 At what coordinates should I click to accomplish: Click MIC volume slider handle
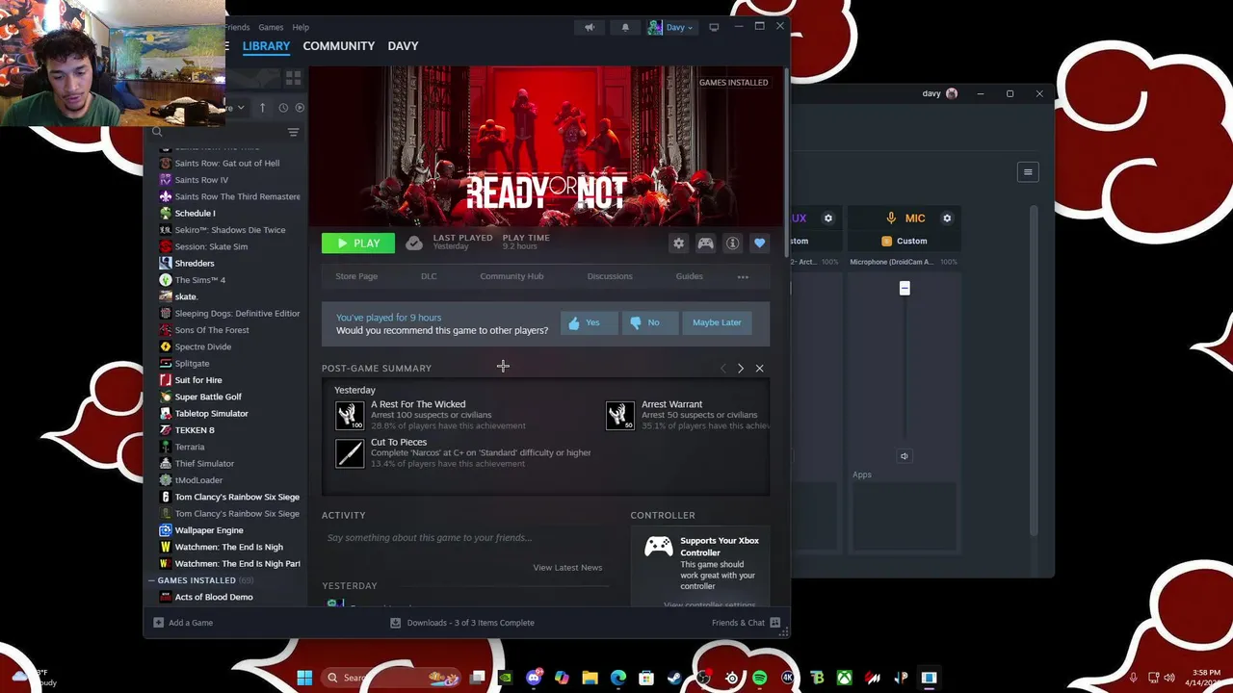905,289
